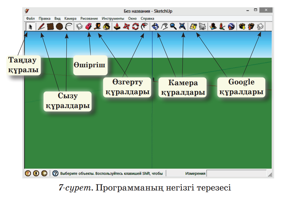
Task: Open the Get Models icon
Action: pos(242,27)
